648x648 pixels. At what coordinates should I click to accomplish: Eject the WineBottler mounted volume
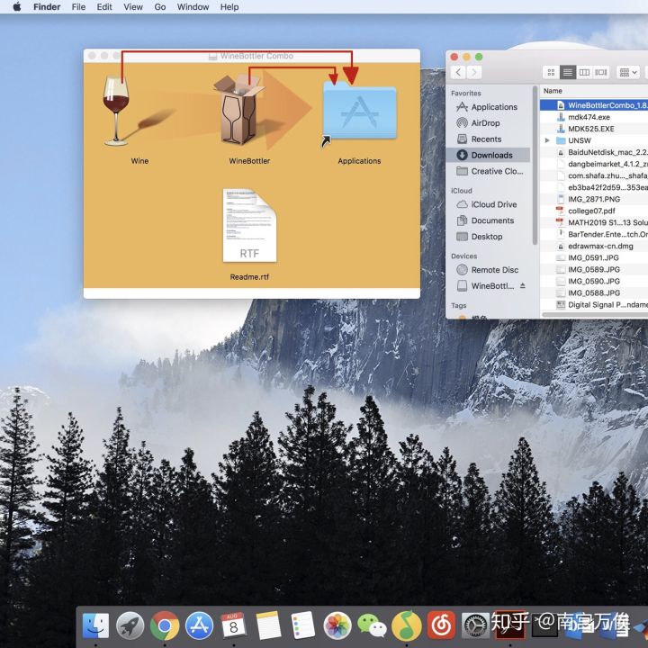523,285
